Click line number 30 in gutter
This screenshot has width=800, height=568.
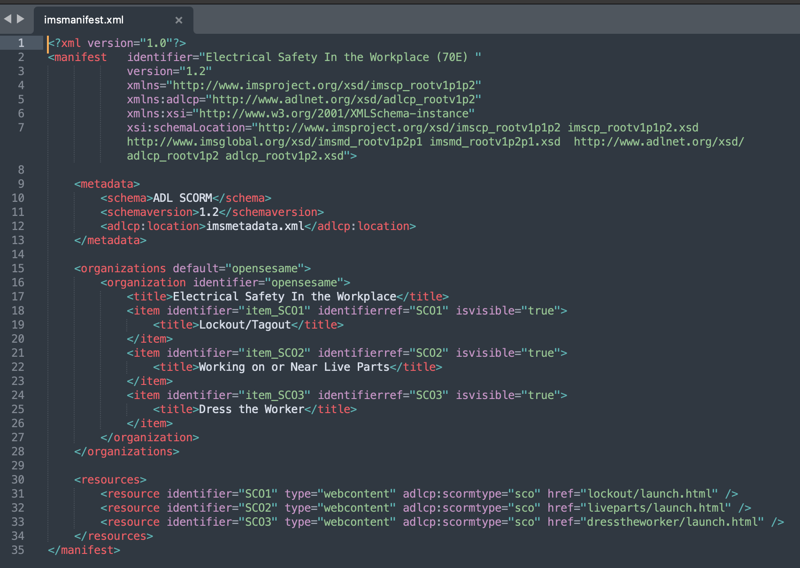pyautogui.click(x=18, y=480)
